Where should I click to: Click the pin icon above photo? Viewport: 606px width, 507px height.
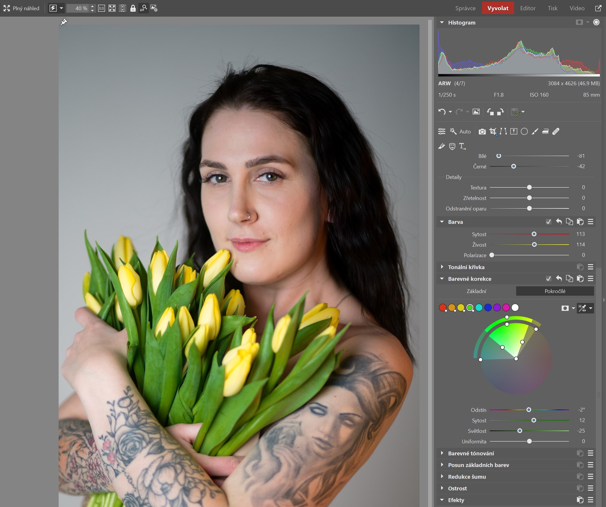point(64,22)
